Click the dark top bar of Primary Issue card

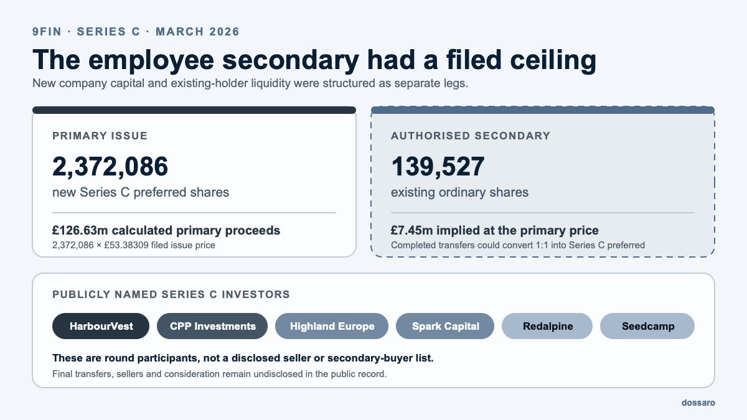pos(194,110)
